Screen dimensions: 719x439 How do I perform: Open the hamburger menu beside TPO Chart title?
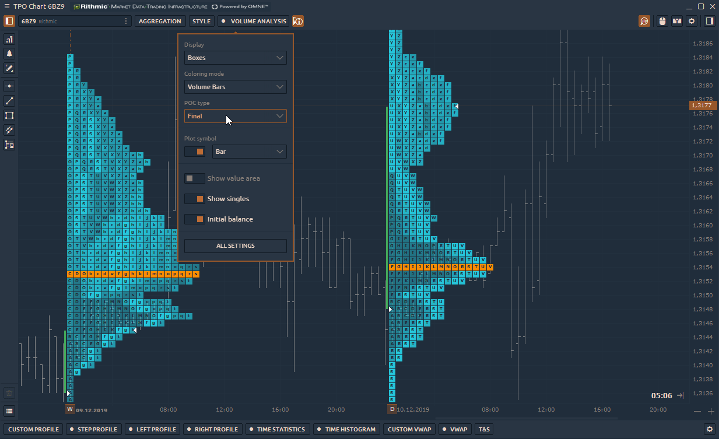tap(6, 6)
